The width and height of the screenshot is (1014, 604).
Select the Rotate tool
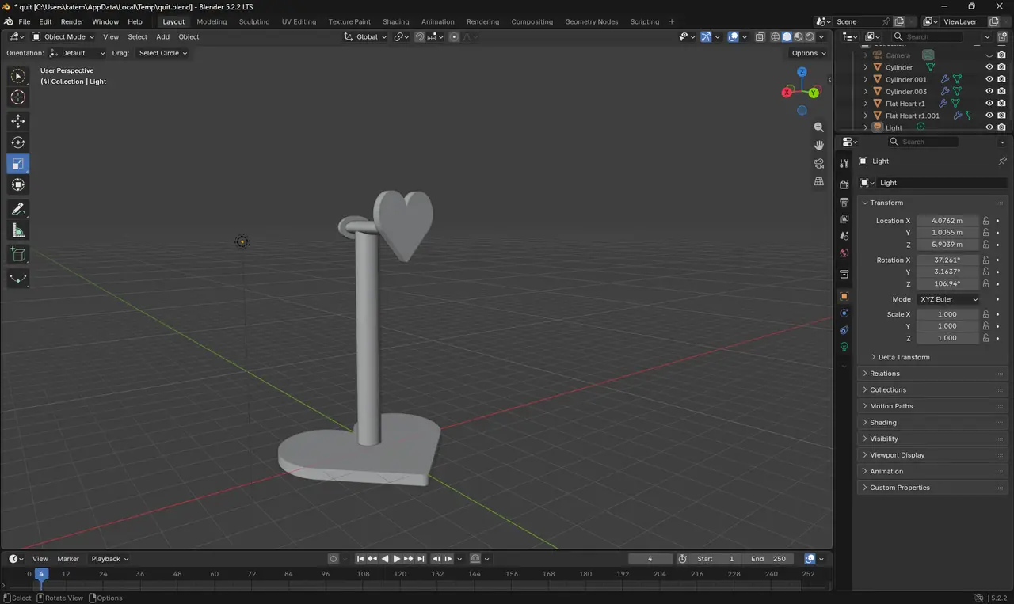tap(18, 142)
